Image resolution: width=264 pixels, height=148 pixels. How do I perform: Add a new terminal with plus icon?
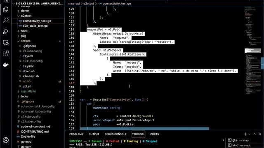245,134
